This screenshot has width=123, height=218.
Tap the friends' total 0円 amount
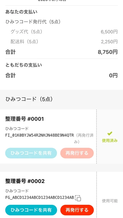(x=113, y=76)
